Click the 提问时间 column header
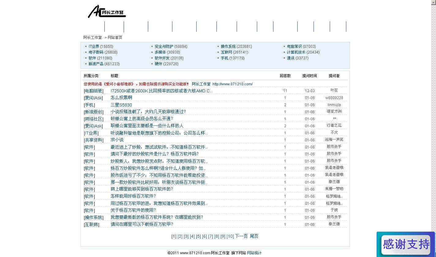The height and width of the screenshot is (257, 436). (310, 76)
